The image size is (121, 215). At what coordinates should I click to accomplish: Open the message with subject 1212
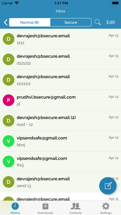click(61, 39)
